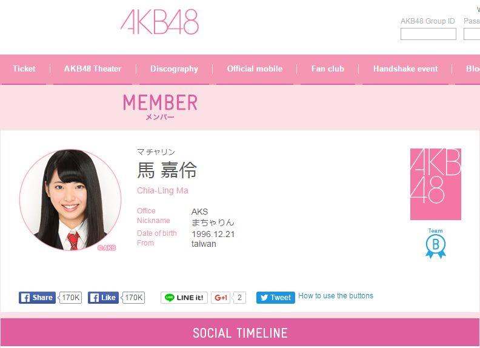480x348 pixels.
Task: Open the Ticket menu item
Action: (x=24, y=69)
